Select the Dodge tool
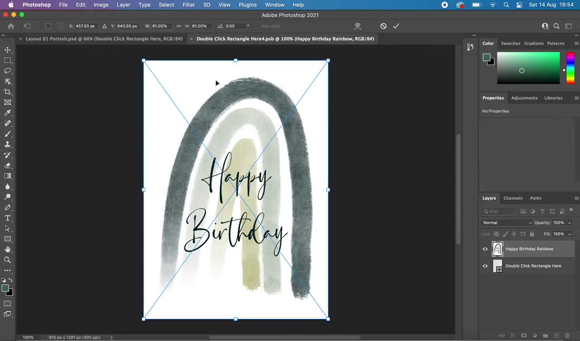 8,197
